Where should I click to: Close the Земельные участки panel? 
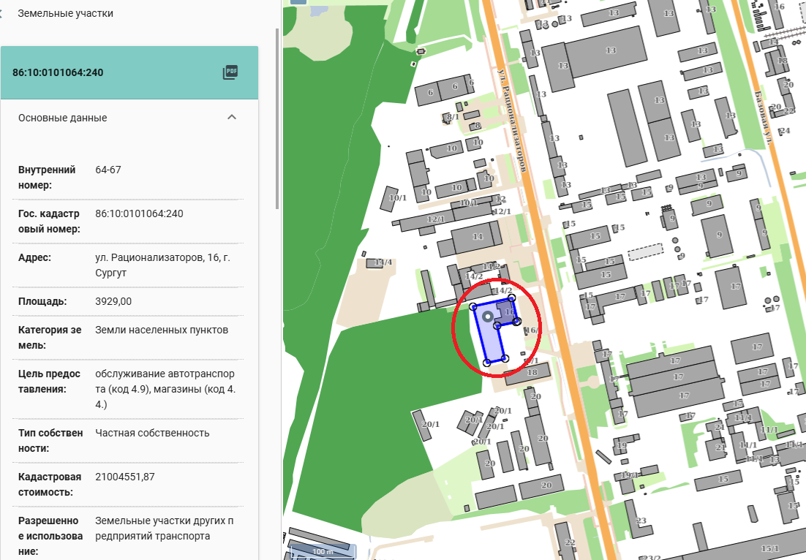tap(2, 13)
